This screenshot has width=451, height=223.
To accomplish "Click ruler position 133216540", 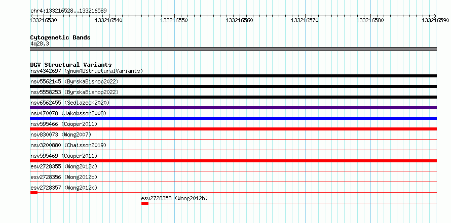I will [x=109, y=20].
